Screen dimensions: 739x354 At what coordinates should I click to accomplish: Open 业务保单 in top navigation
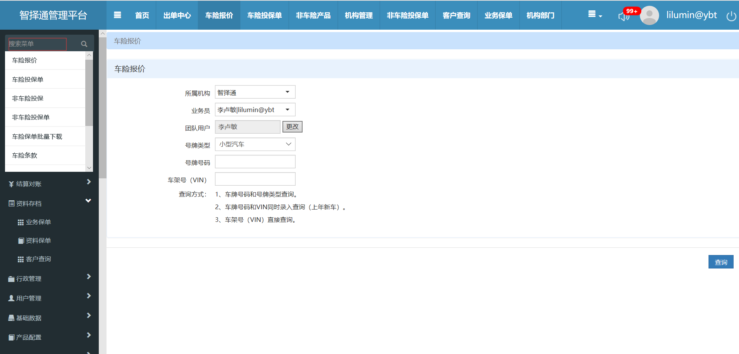pos(499,15)
